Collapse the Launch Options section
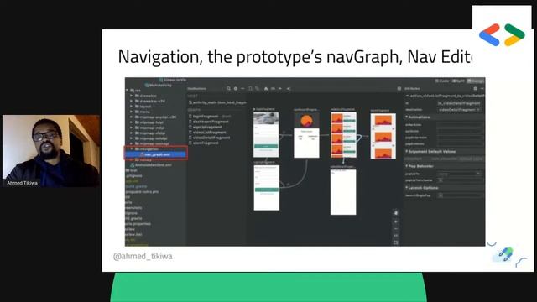Viewport: 537px width, 302px height. (x=407, y=188)
